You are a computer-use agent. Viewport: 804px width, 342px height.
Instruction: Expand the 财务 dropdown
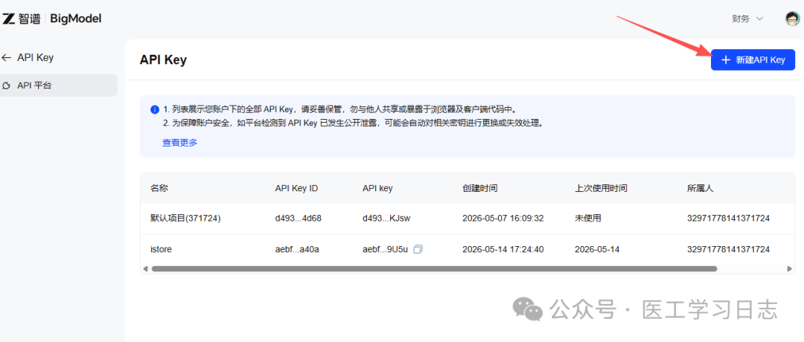click(x=747, y=19)
